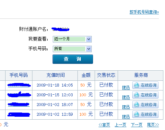Image resolution: width=165 pixels, height=130 pixels.
Task: Click the masked phone number in 2009-01-18 row
Action: click(19, 85)
